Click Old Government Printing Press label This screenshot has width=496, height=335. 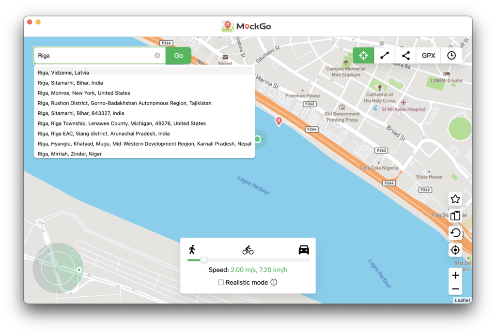(342, 117)
